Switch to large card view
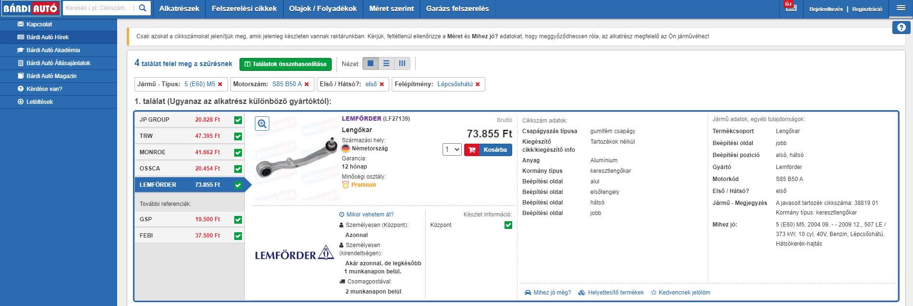 371,63
